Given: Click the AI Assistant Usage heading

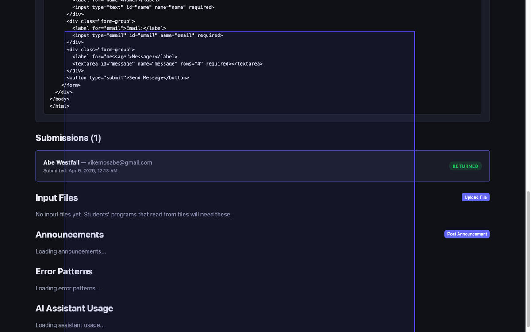Looking at the screenshot, I should click(x=74, y=309).
